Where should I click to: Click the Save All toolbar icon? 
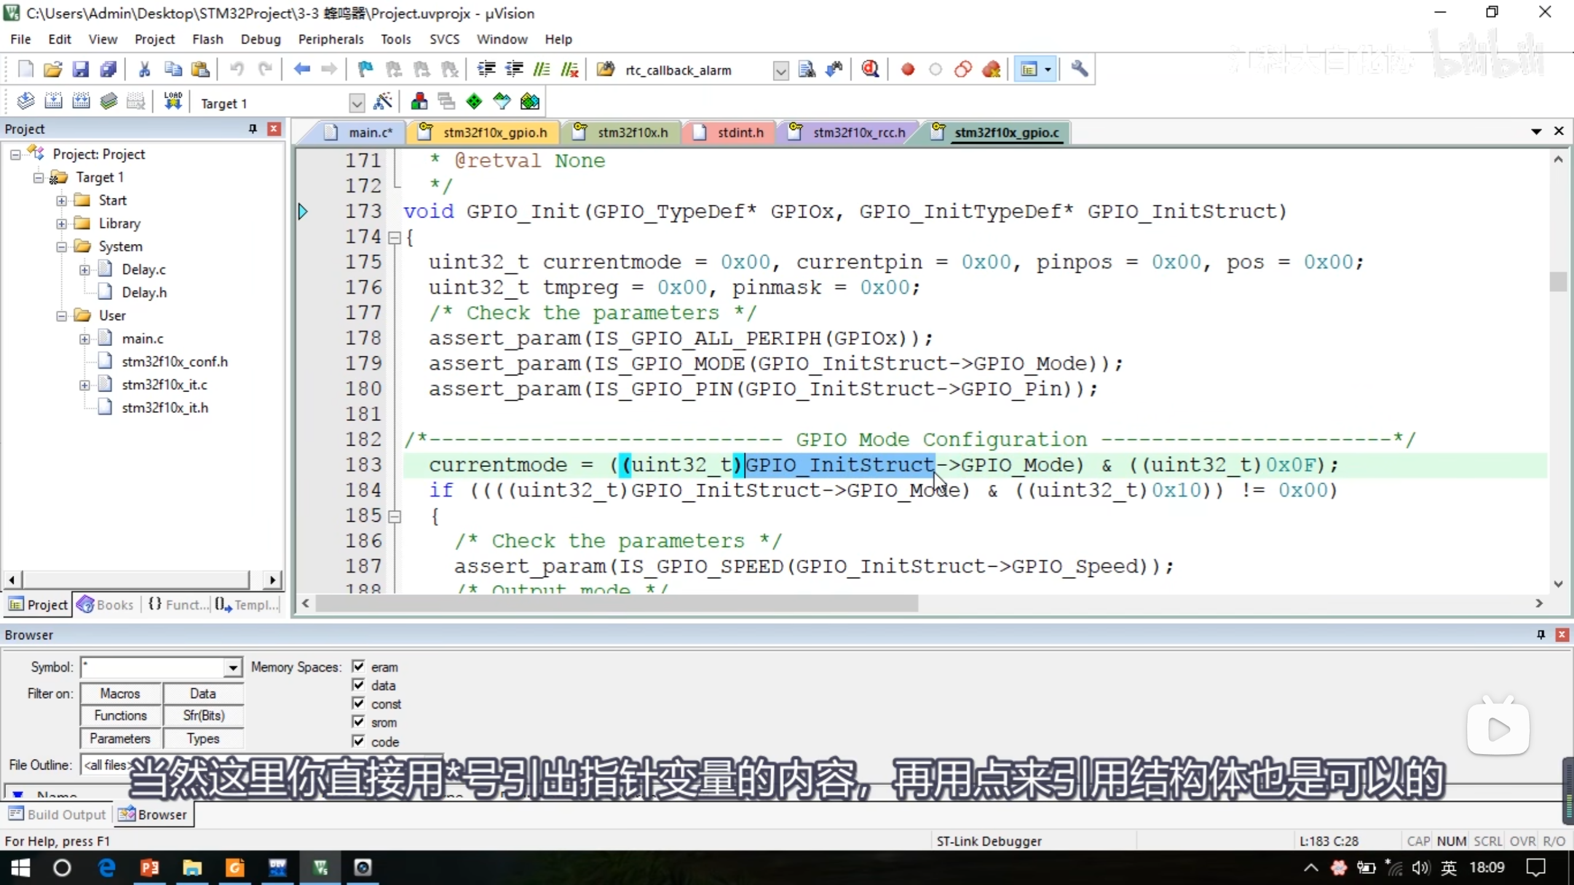tap(108, 69)
